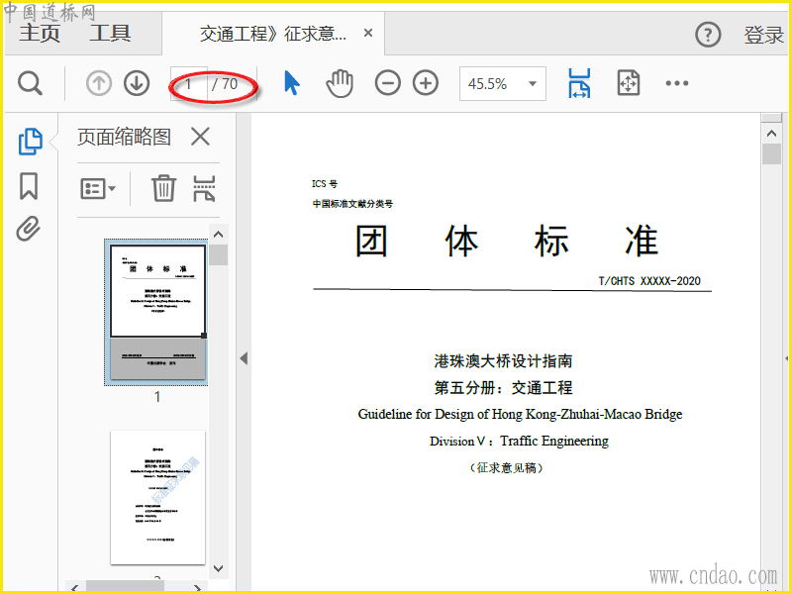Image resolution: width=792 pixels, height=594 pixels.
Task: Open help question mark icon
Action: pyautogui.click(x=708, y=35)
